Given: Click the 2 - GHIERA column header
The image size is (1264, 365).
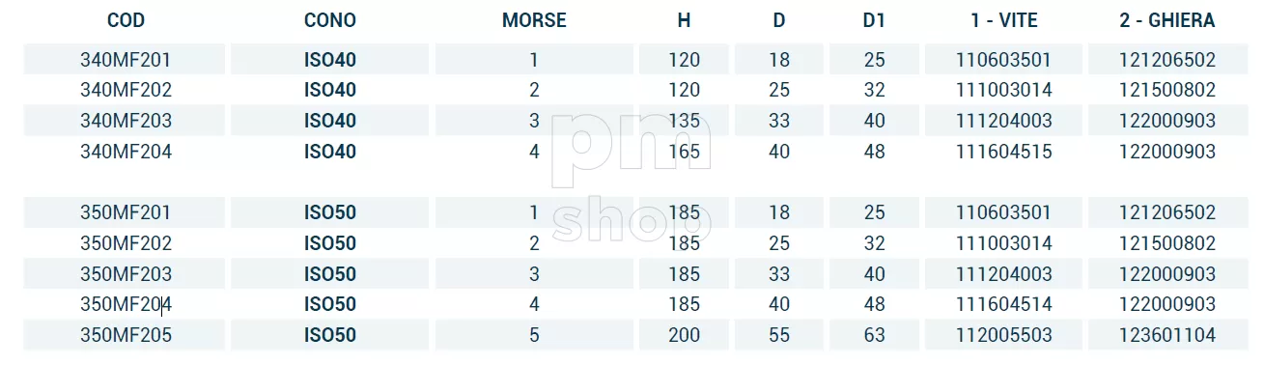Looking at the screenshot, I should 1168,20.
